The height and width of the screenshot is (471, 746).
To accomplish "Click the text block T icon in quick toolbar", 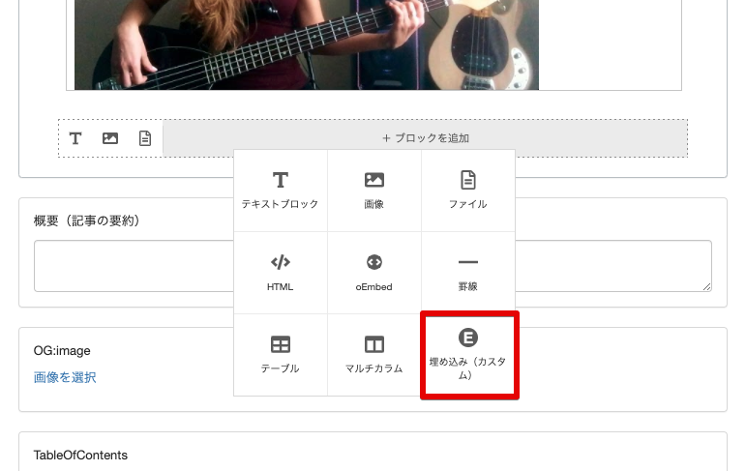I will [75, 138].
